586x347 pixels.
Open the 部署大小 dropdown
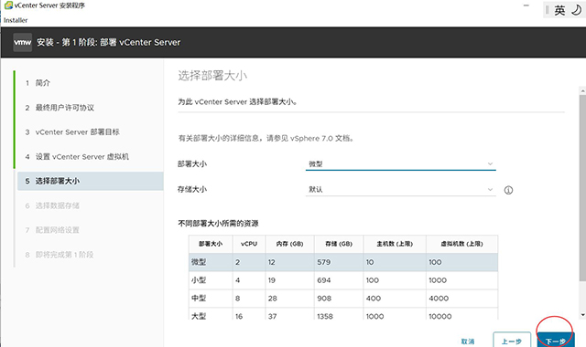401,164
